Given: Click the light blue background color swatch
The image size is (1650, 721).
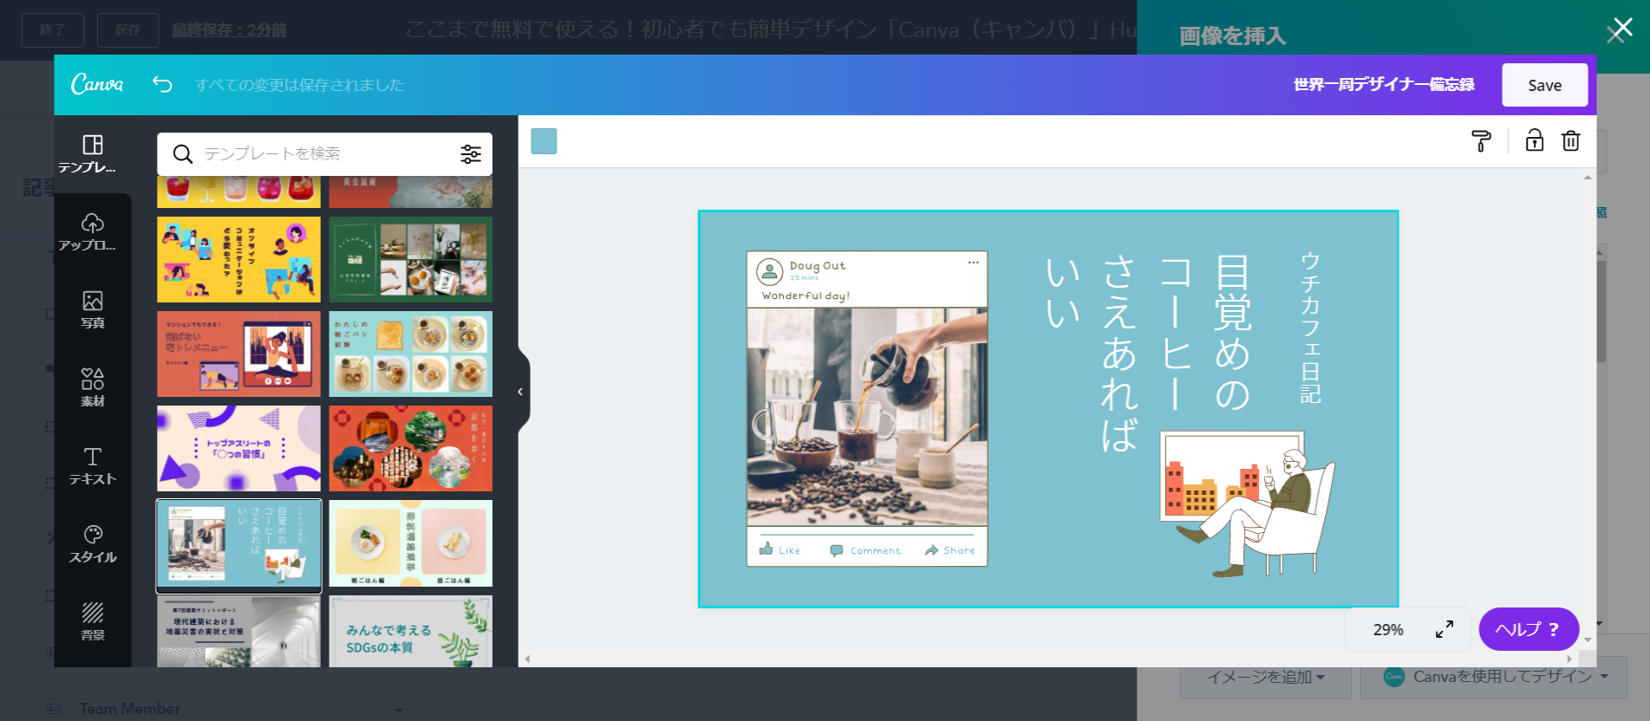Looking at the screenshot, I should click(x=544, y=141).
